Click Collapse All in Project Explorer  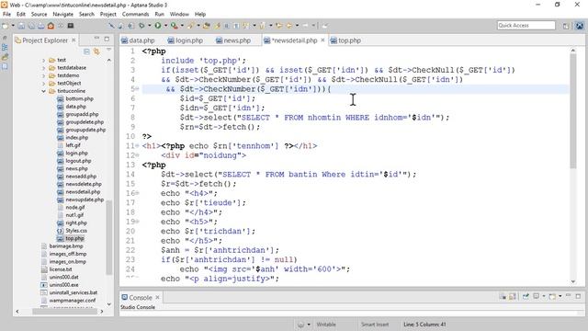[86, 51]
